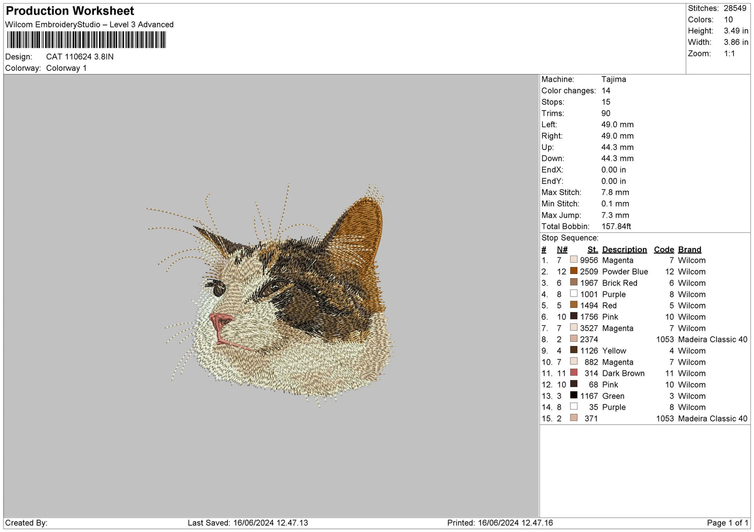
Task: Click the Stitches value 28549
Action: point(735,8)
